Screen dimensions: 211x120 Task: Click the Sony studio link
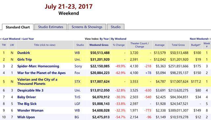click(x=78, y=66)
